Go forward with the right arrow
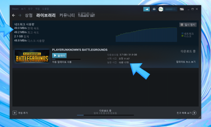 pyautogui.click(x=20, y=15)
